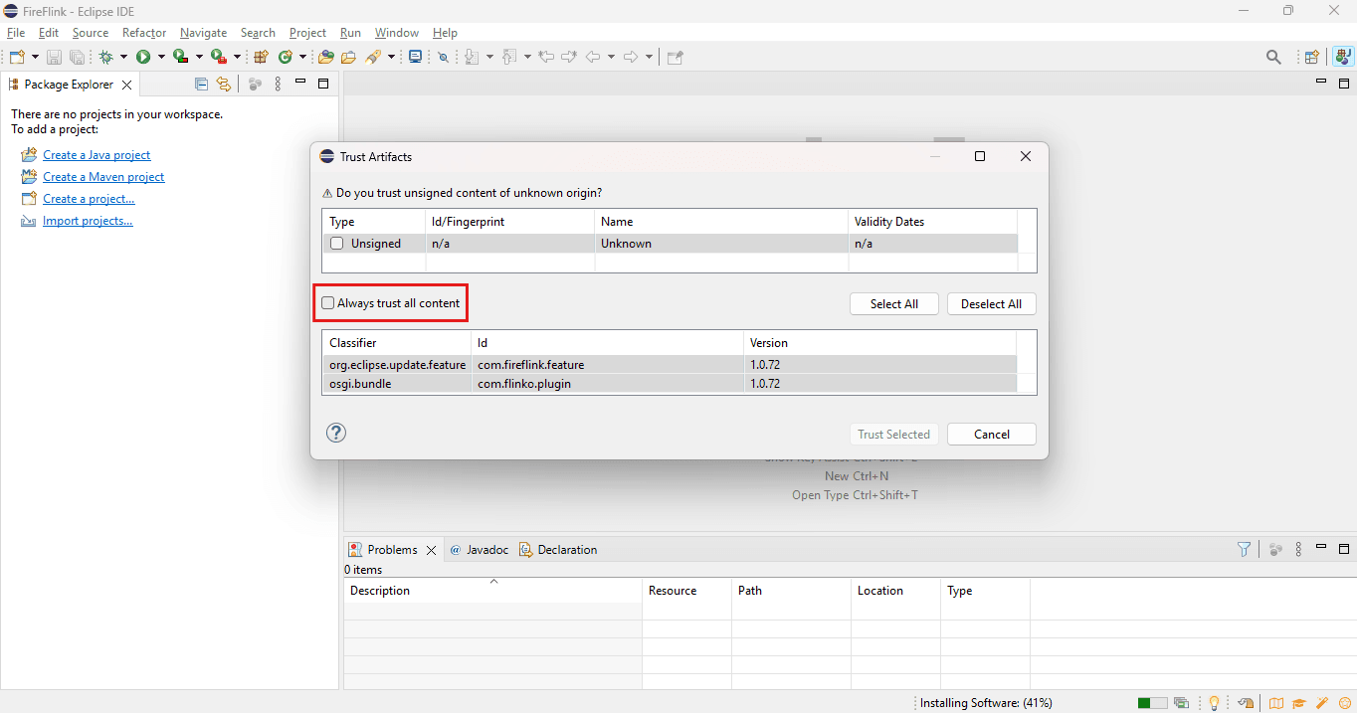Expand the New Java Class dropdown arrow

pyautogui.click(x=301, y=58)
